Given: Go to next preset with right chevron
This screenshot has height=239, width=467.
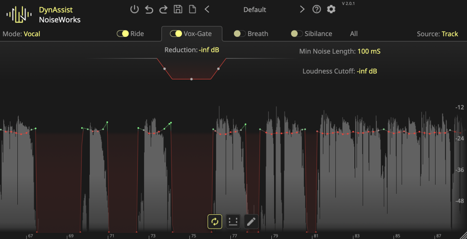Looking at the screenshot, I should 302,10.
